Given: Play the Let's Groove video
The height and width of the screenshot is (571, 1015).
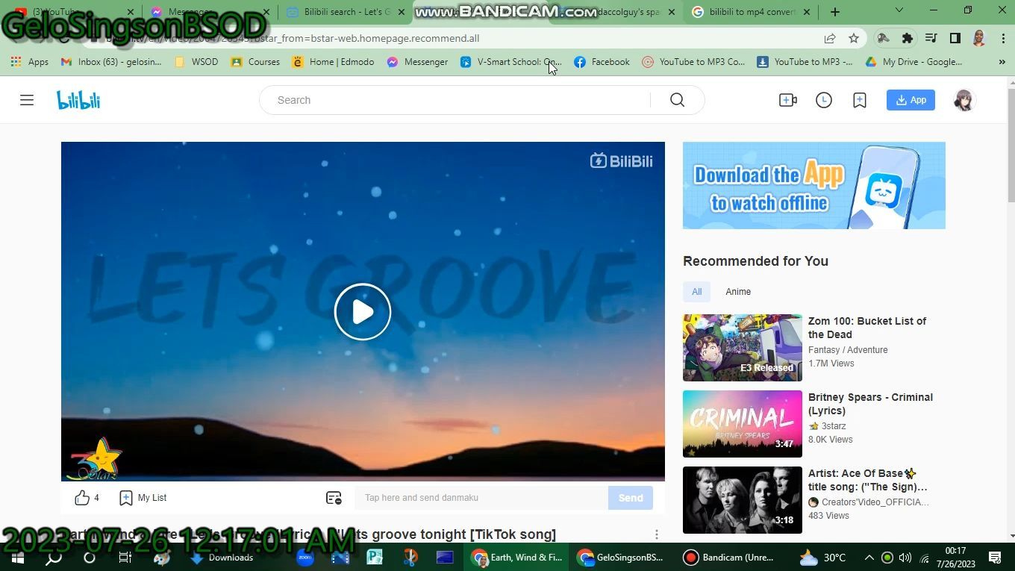Looking at the screenshot, I should pos(363,312).
